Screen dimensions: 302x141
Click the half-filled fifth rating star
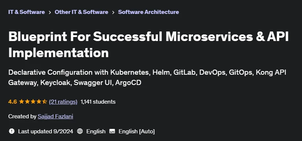click(45, 101)
